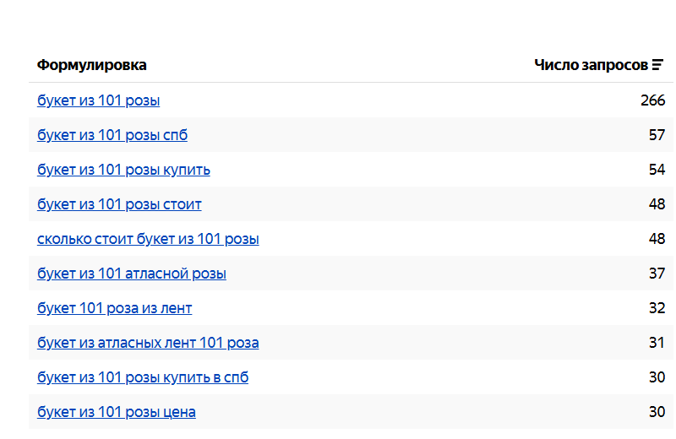
Task: Click the count value 37
Action: (x=657, y=274)
